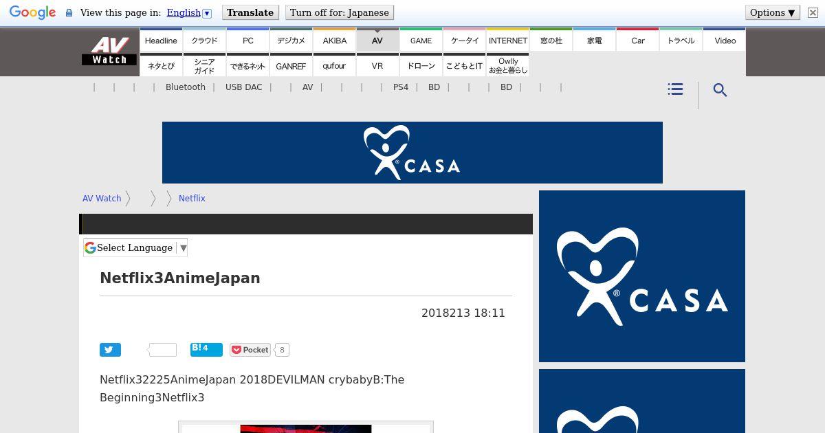825x433 pixels.
Task: Click the empty tweet count bubble
Action: coord(162,350)
